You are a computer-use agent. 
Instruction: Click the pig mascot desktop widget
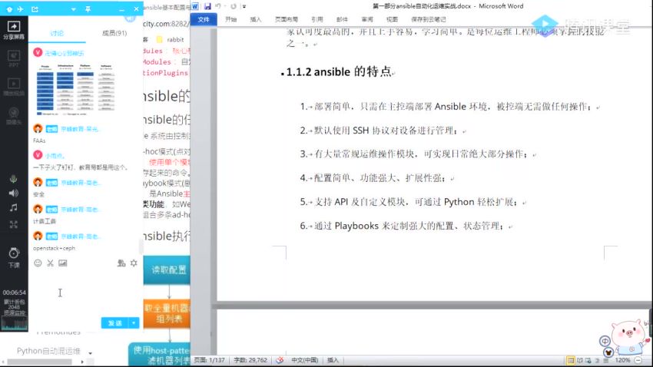coord(629,336)
